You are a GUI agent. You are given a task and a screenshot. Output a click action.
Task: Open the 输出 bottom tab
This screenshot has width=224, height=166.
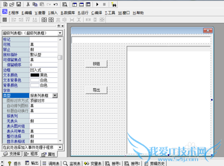click(x=32, y=163)
